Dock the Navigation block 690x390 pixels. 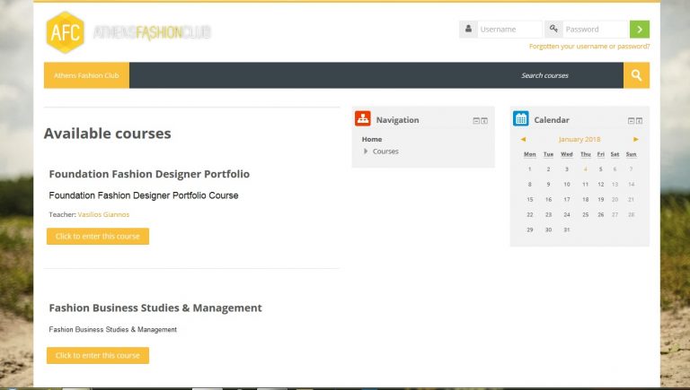(484, 120)
